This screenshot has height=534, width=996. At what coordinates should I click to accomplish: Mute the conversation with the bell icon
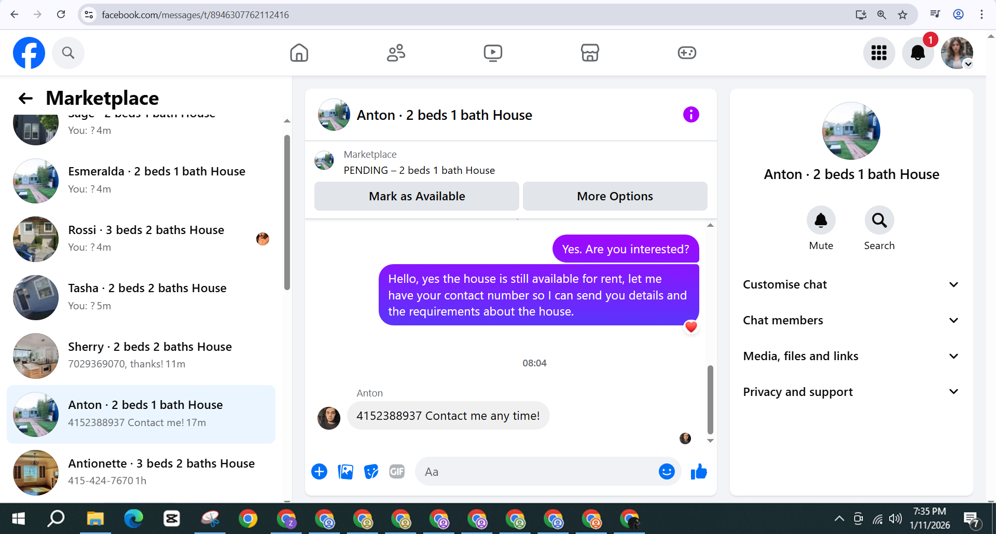pyautogui.click(x=821, y=221)
